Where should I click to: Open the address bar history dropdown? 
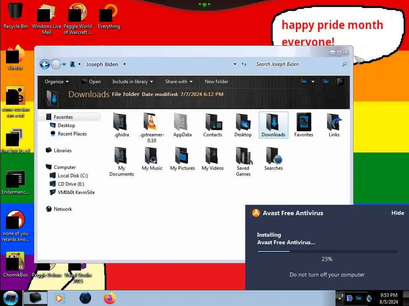click(x=235, y=64)
